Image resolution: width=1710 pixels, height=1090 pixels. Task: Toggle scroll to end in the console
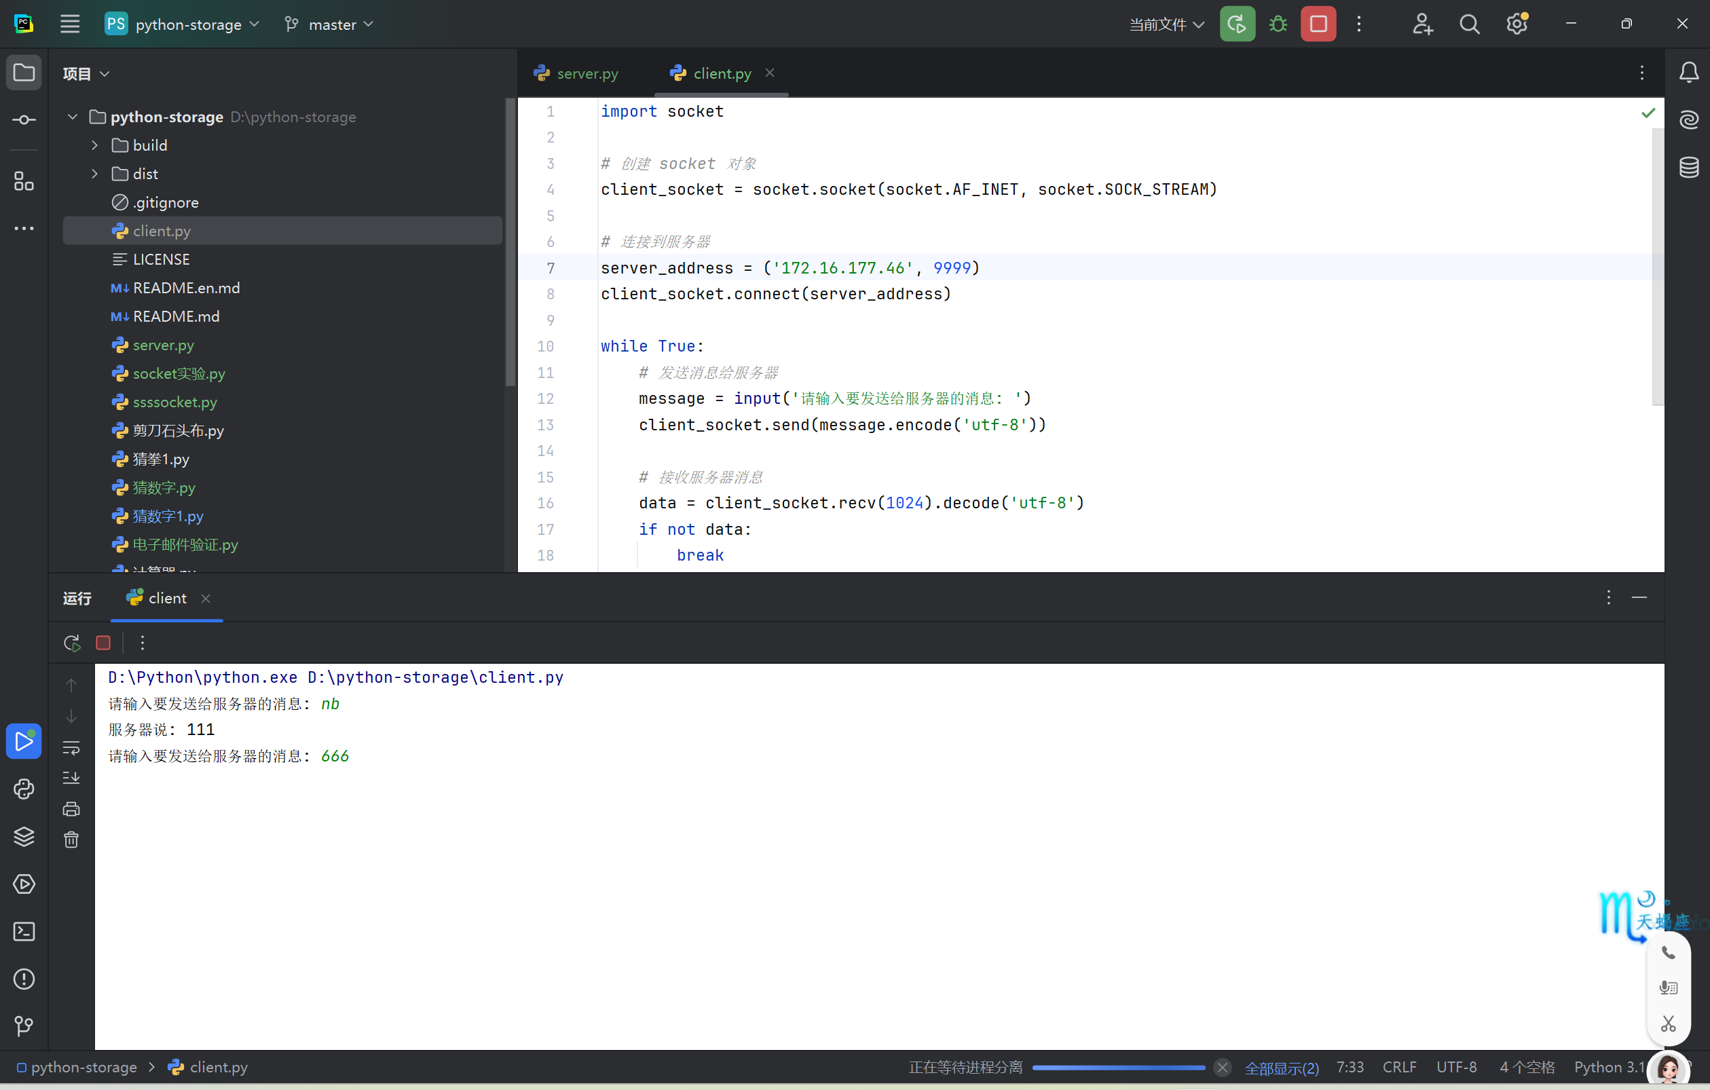point(71,778)
